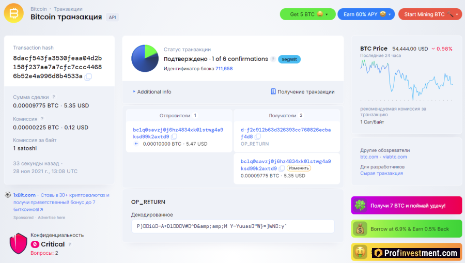
Task: Click 28 ноя 2021 timestamp text
Action: (x=45, y=171)
